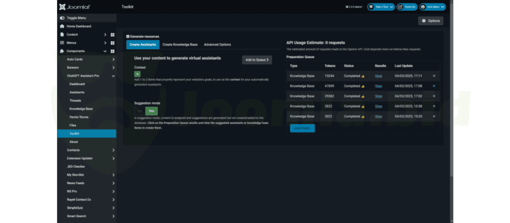Switch to Create Knowledge Base tab

180,44
